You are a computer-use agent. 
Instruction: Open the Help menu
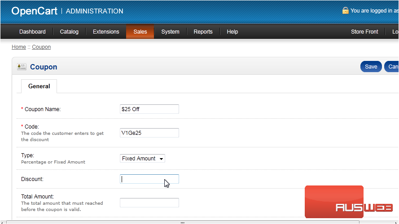[232, 32]
